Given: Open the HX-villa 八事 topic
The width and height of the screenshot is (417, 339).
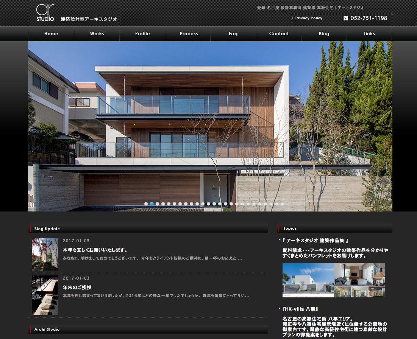Looking at the screenshot, I should pyautogui.click(x=300, y=309).
